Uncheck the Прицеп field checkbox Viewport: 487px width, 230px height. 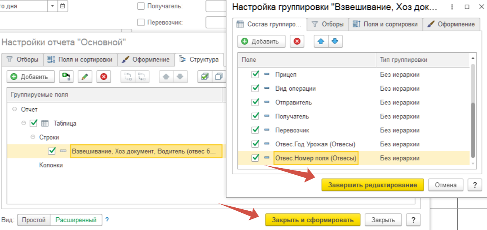tap(255, 74)
